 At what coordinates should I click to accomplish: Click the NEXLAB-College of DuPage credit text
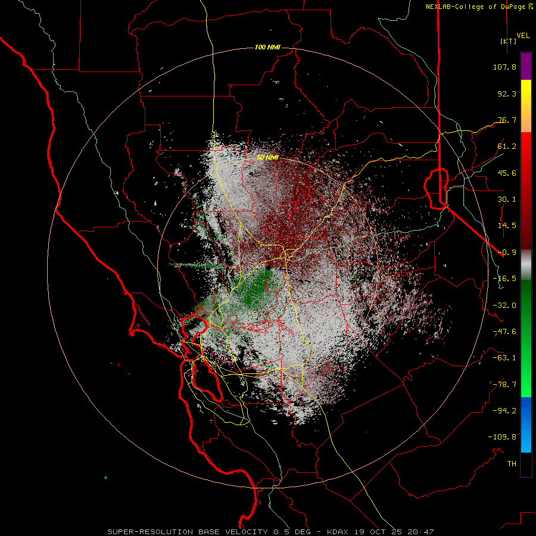point(479,7)
